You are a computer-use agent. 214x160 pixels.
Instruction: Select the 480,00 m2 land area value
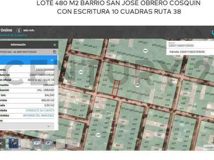click(48, 100)
